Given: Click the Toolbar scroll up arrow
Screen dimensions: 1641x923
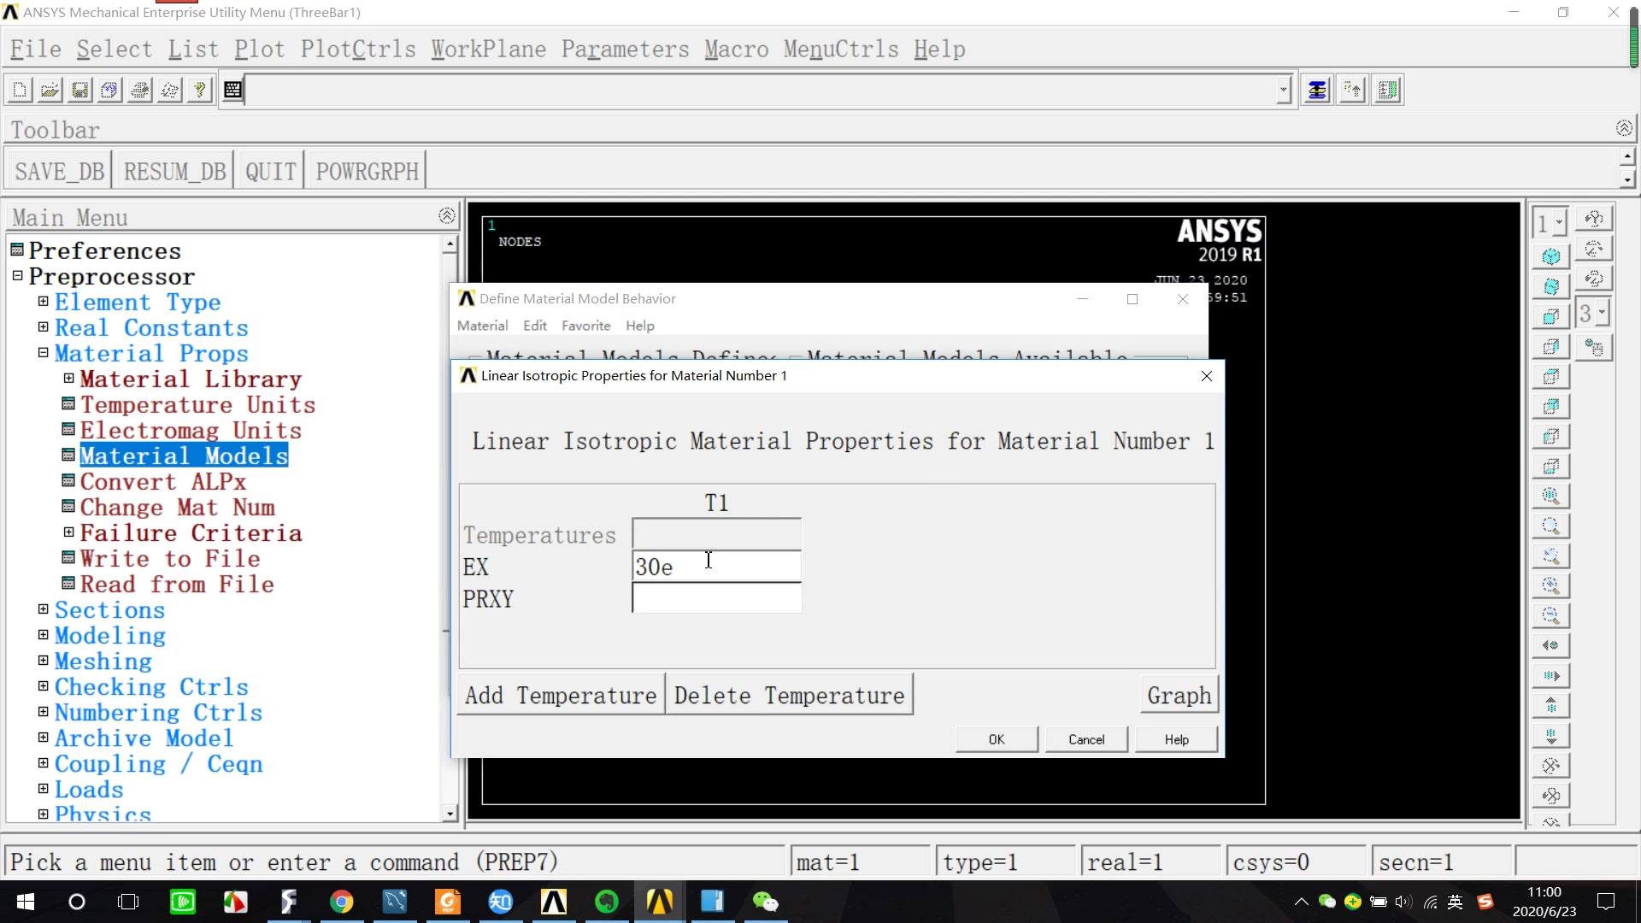Looking at the screenshot, I should (x=1627, y=157).
